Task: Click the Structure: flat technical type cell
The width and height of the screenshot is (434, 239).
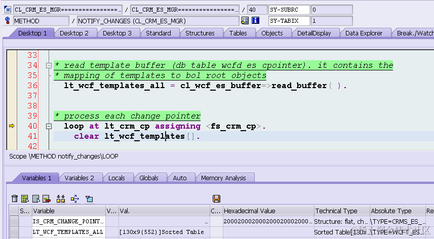Action: [x=342, y=221]
